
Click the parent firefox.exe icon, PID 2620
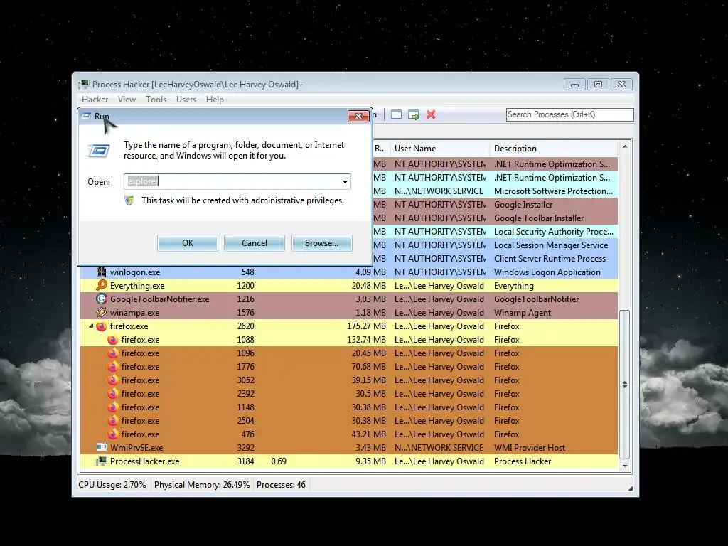[x=101, y=326]
